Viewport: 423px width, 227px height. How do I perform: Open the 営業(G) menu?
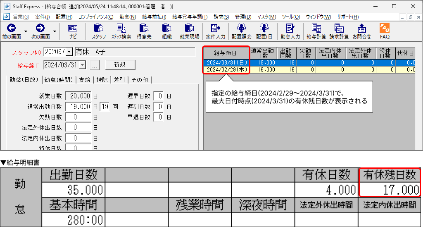(x=21, y=17)
